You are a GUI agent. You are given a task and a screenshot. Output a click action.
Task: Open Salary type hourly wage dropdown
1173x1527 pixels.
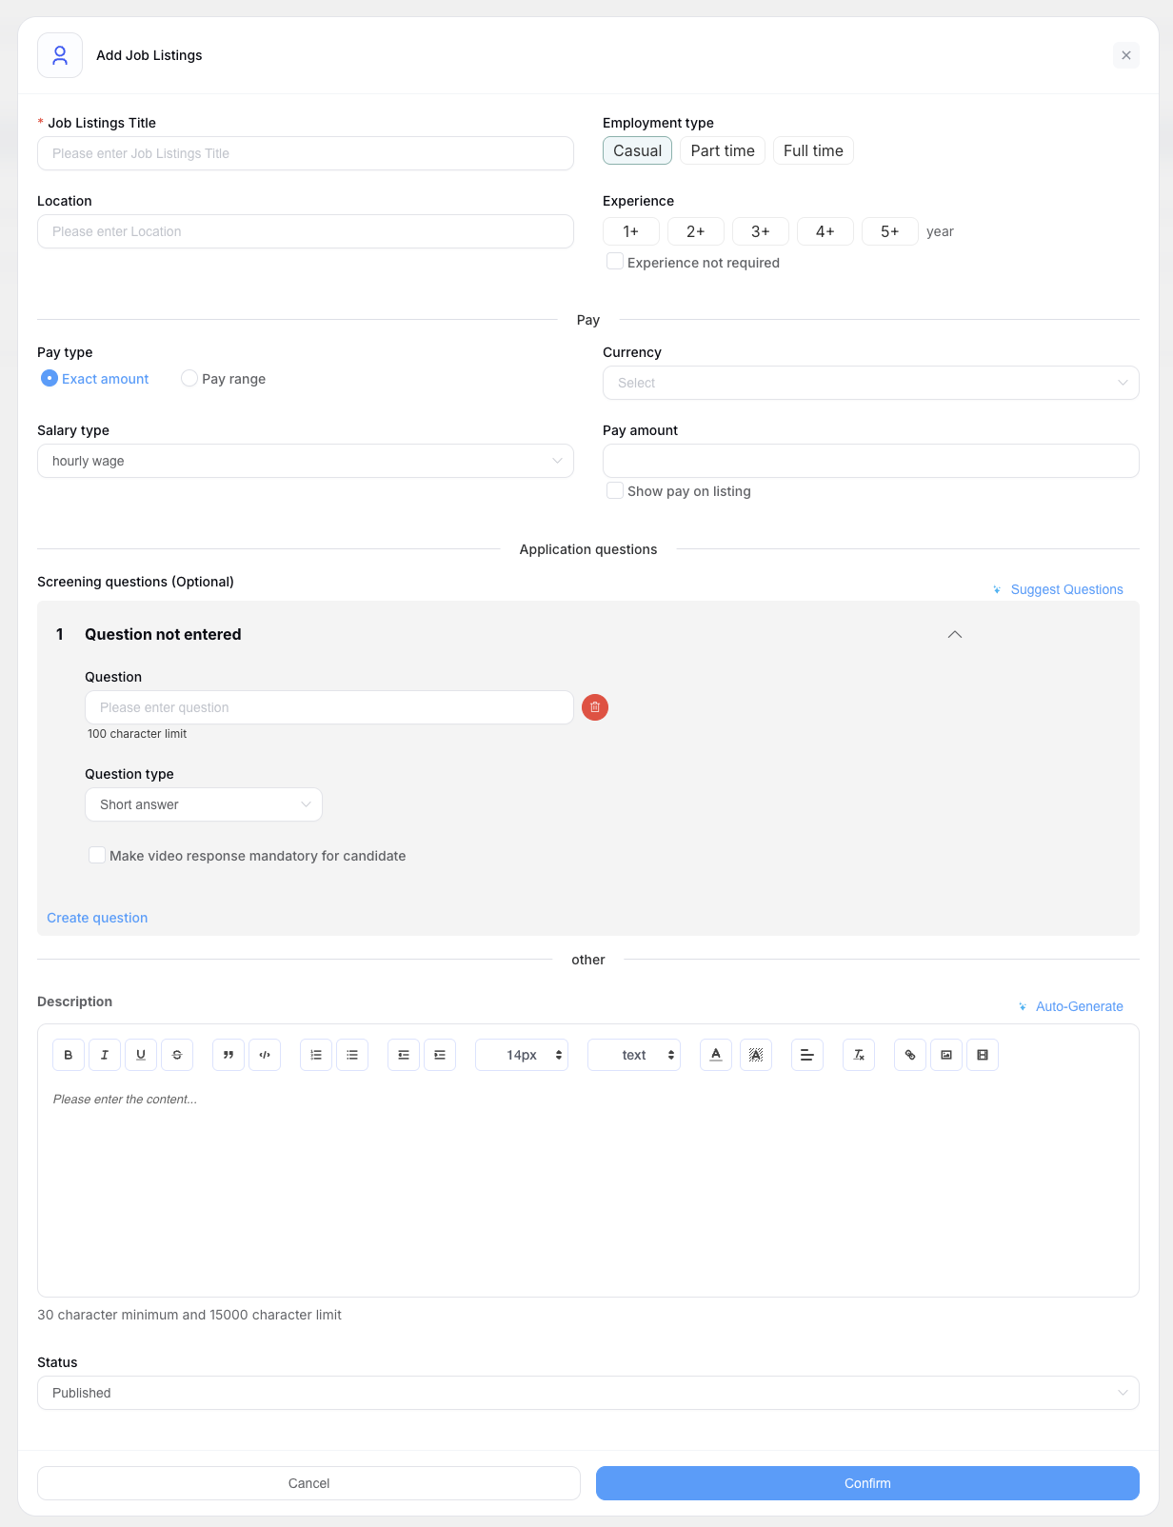[306, 461]
